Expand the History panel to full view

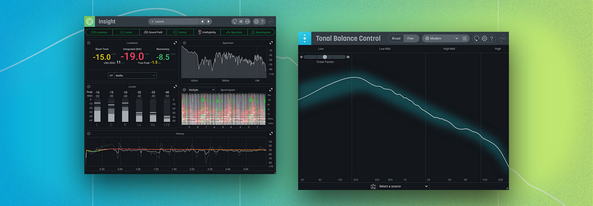271,134
